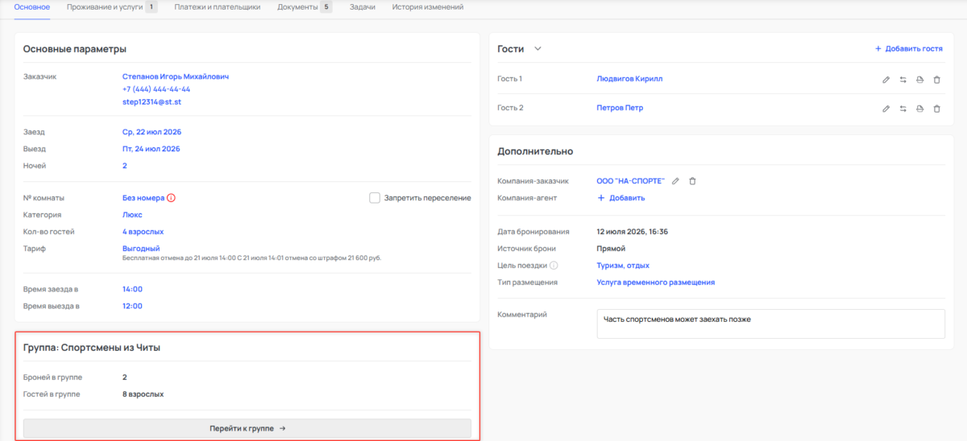Image resolution: width=967 pixels, height=441 pixels.
Task: Click Добавить гостя link
Action: coord(908,49)
